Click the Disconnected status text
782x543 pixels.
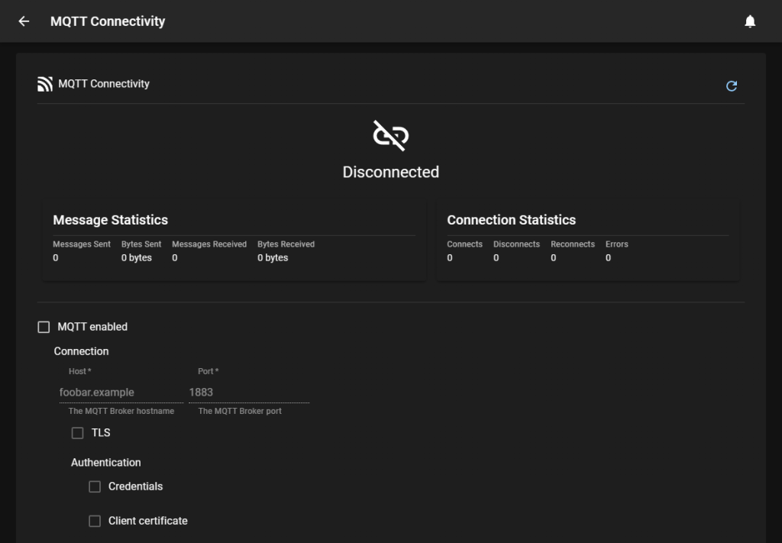coord(390,172)
